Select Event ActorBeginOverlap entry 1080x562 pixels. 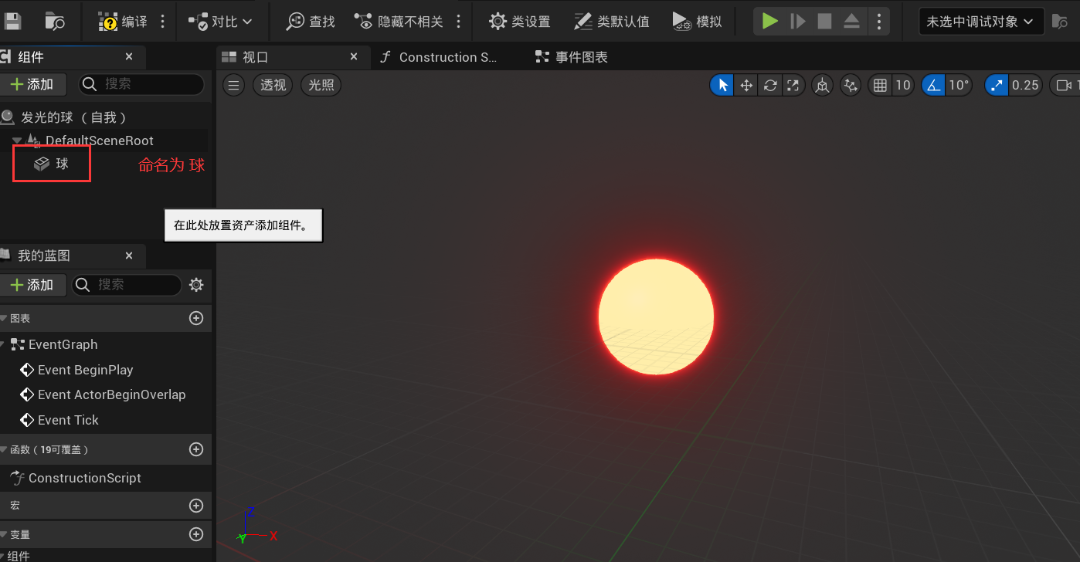tap(103, 394)
